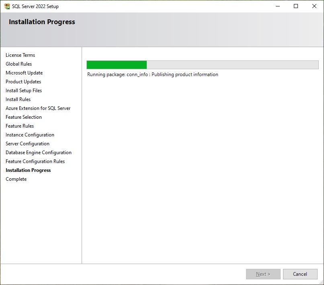The height and width of the screenshot is (285, 324).
Task: Close the SQL Server 2022 Setup window
Action: (x=314, y=6)
